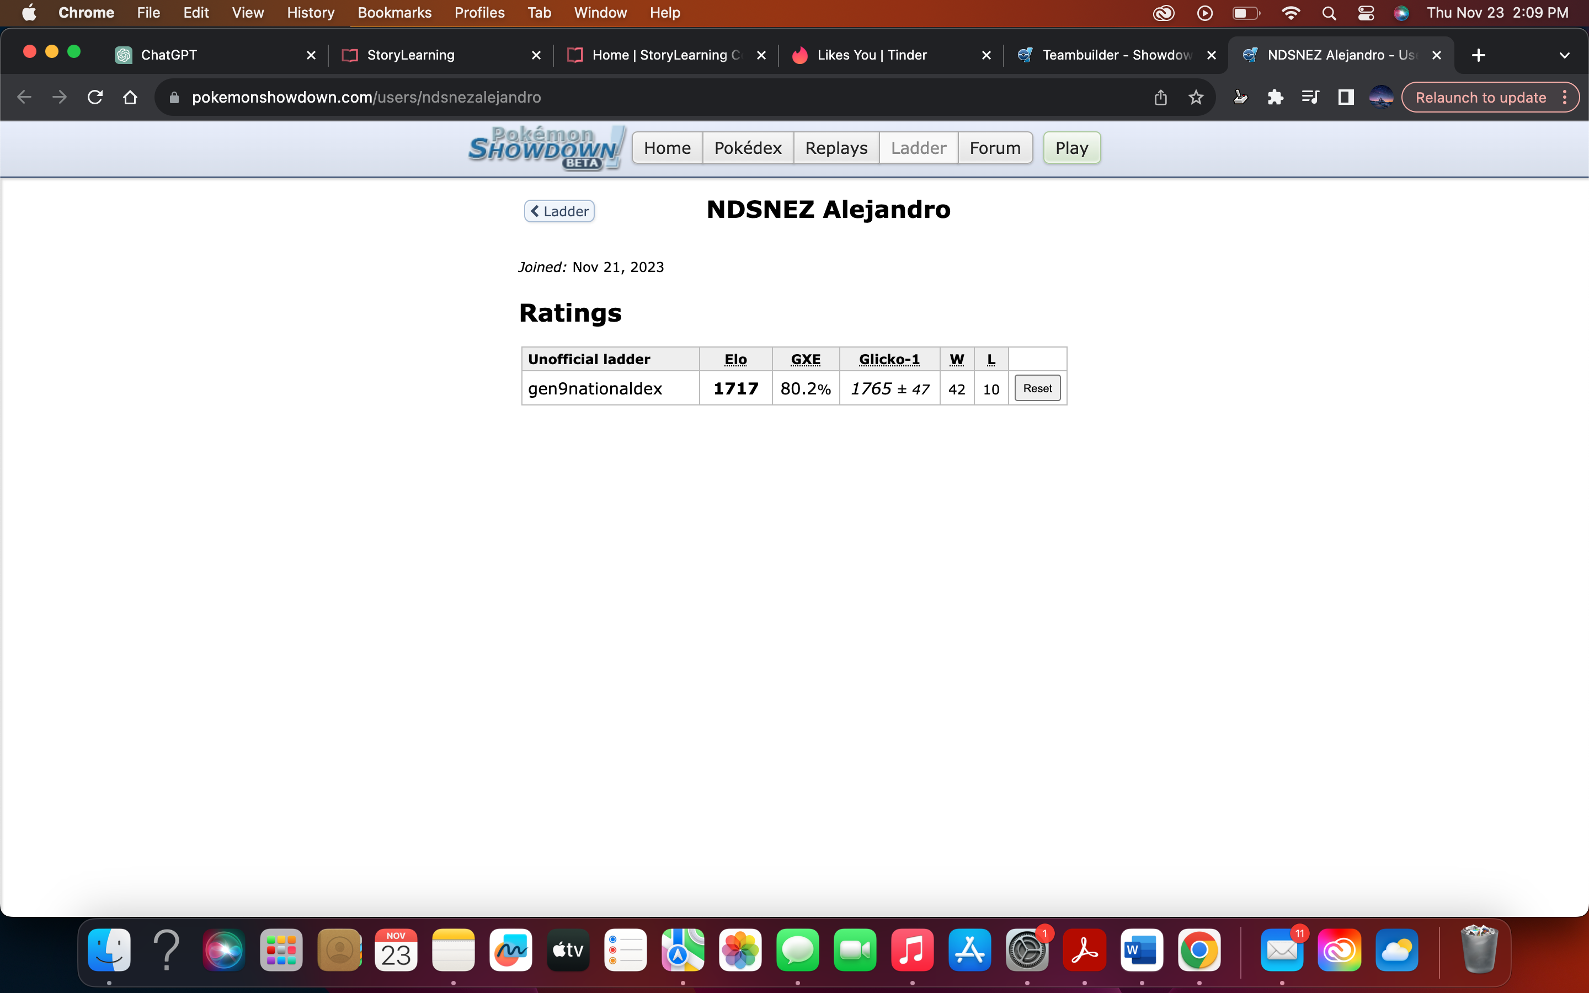
Task: Open the Apple menu
Action: 29,13
